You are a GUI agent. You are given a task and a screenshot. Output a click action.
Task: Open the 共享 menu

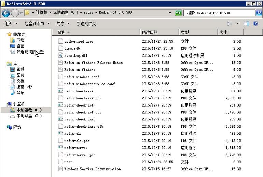pyautogui.click(x=63, y=23)
